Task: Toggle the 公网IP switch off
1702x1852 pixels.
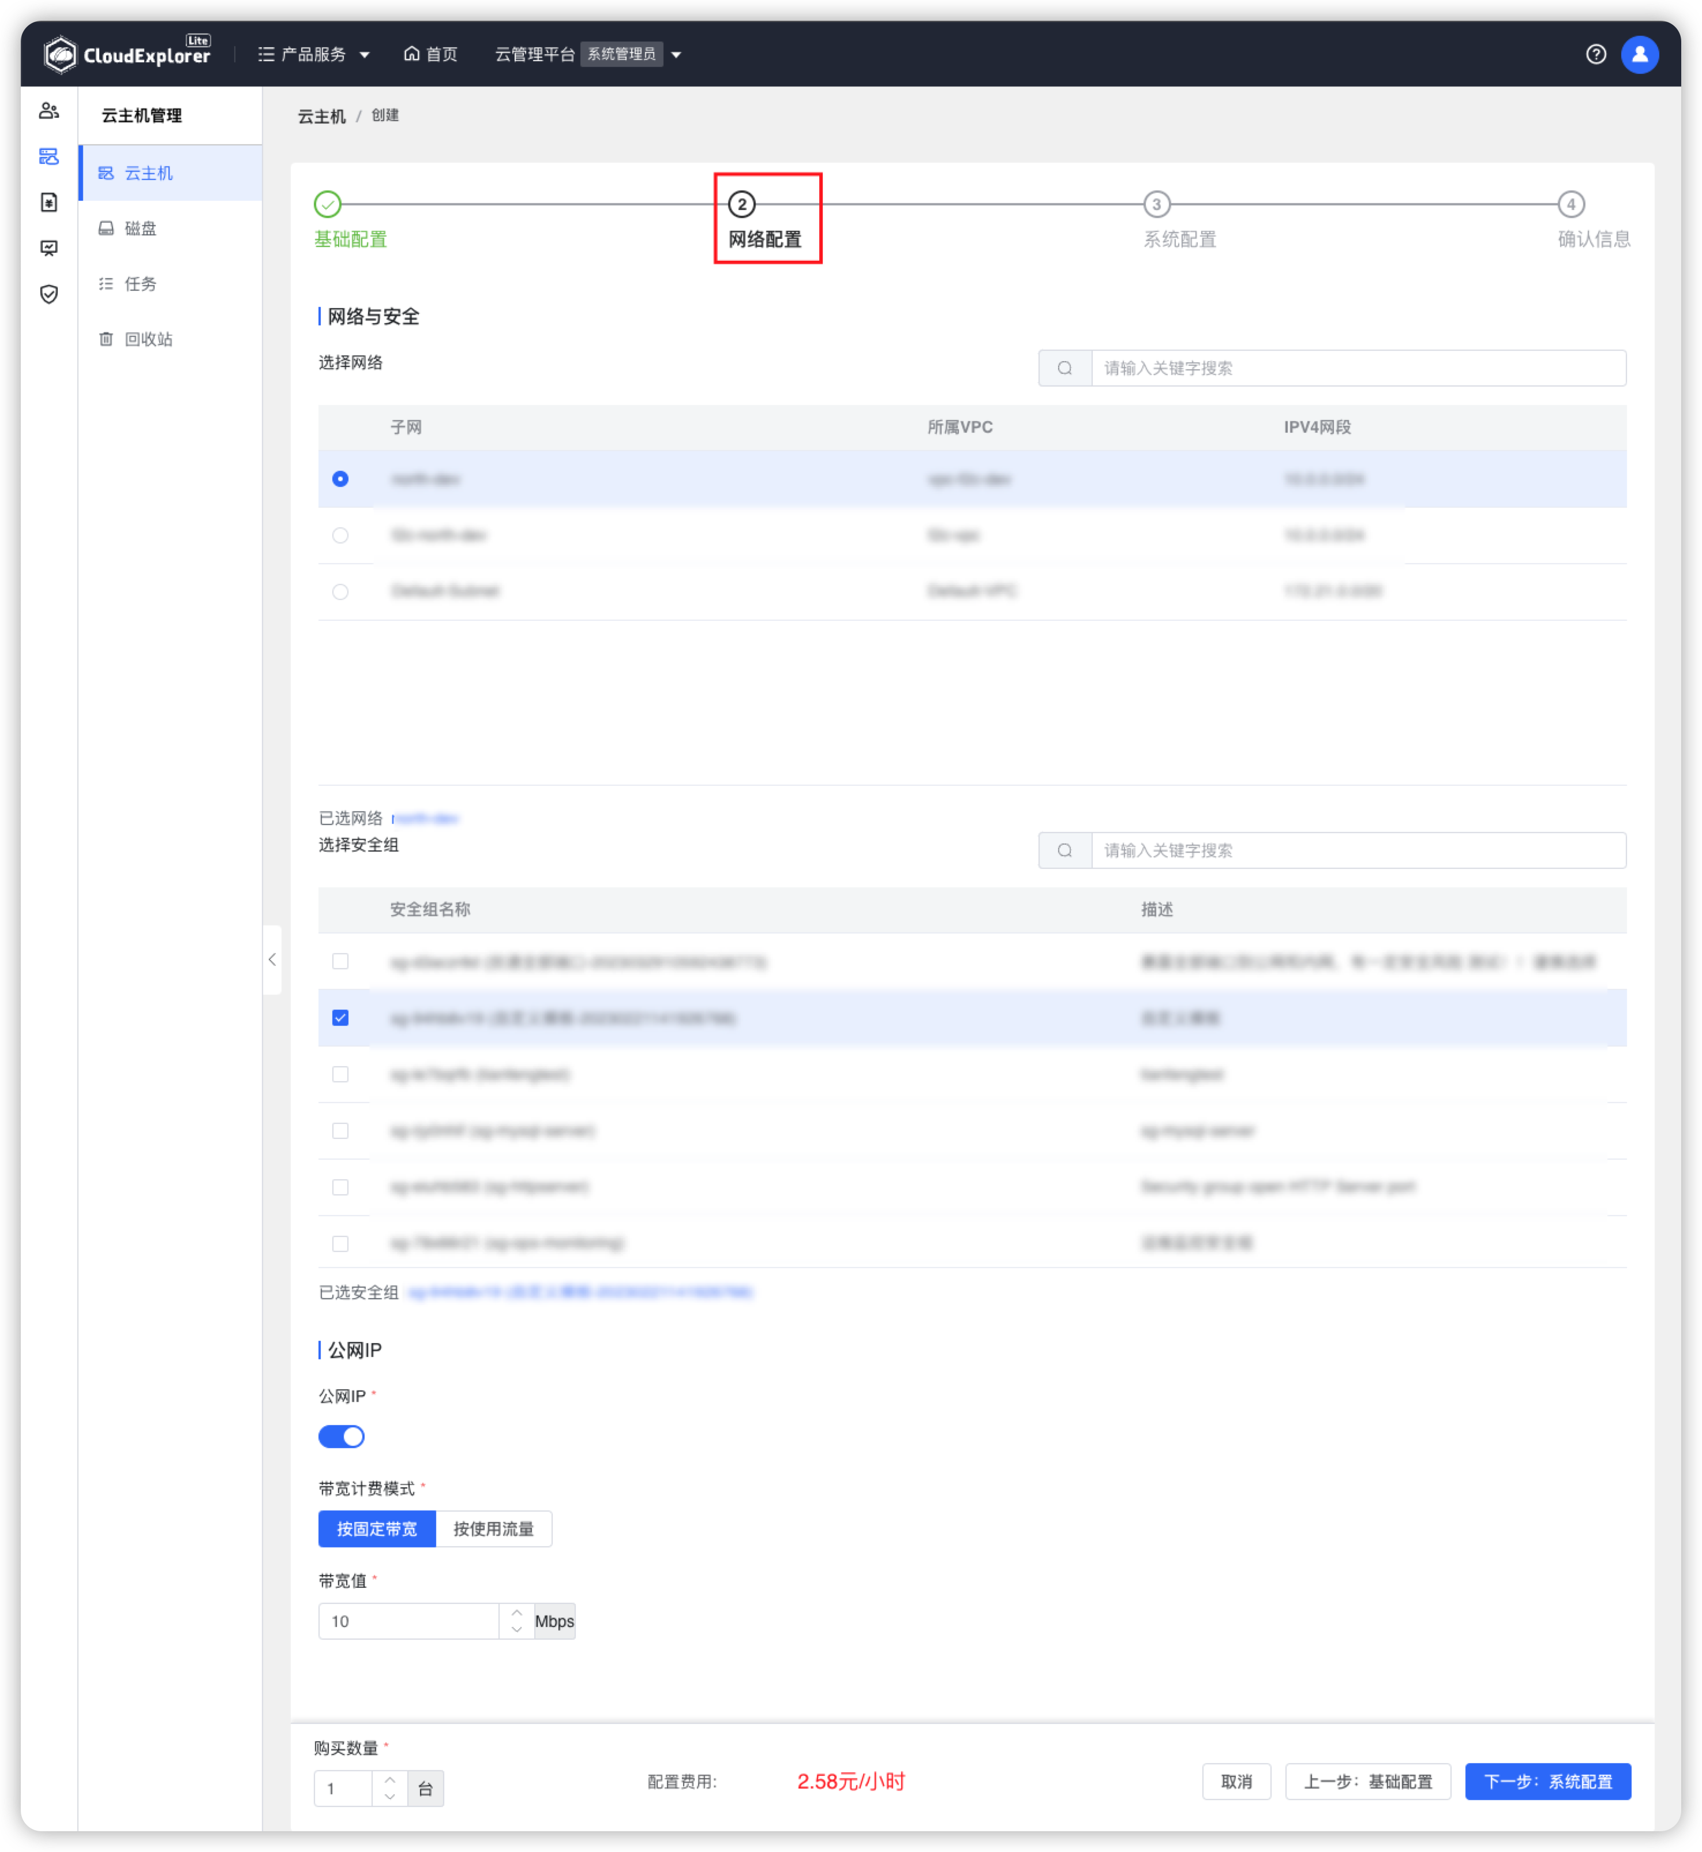Action: click(x=341, y=1437)
